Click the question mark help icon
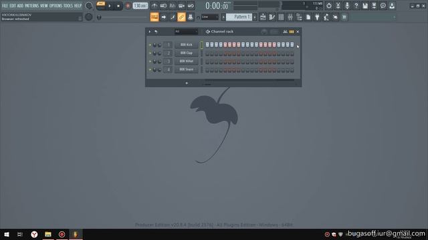This screenshot has height=240, width=428. (356, 6)
